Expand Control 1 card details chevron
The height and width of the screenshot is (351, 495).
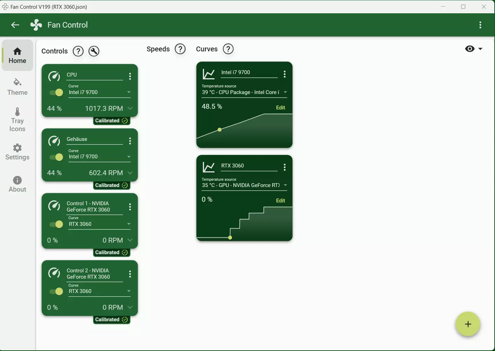[130, 240]
